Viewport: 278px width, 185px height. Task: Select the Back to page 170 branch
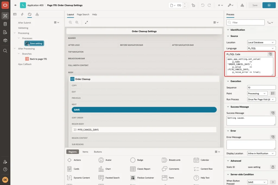[x=36, y=59]
